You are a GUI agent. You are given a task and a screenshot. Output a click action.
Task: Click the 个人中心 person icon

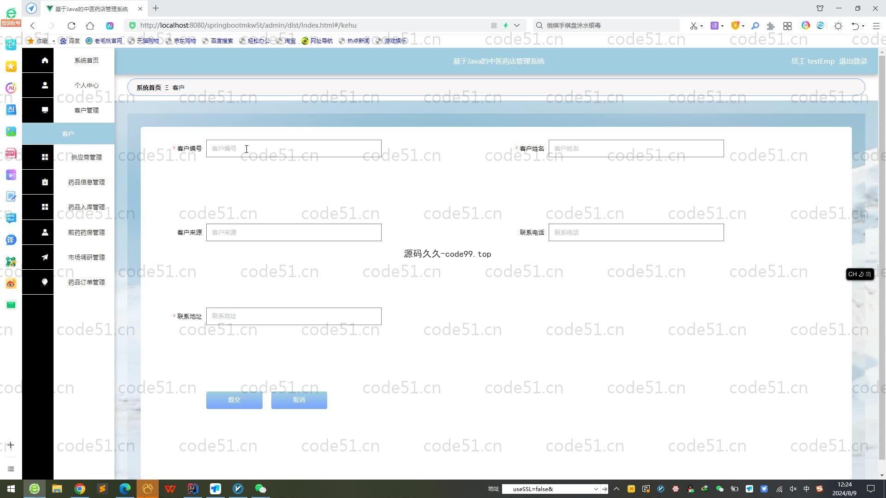pyautogui.click(x=45, y=85)
